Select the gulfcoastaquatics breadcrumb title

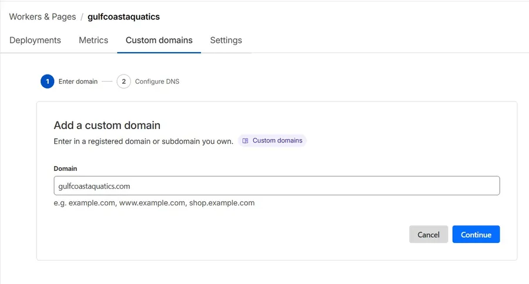click(x=123, y=17)
